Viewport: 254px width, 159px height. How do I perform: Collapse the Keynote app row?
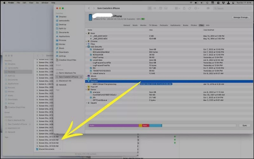coord(86,81)
